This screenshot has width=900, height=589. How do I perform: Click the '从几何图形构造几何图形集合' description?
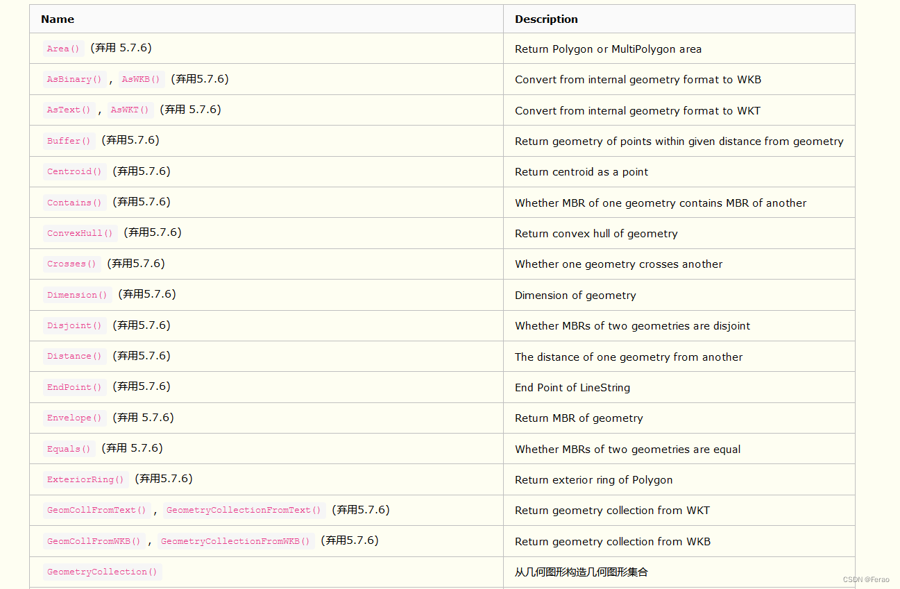(x=581, y=572)
